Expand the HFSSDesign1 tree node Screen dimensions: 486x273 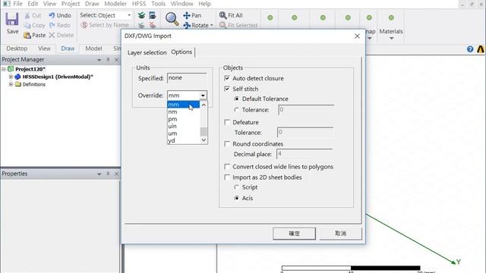(x=11, y=77)
